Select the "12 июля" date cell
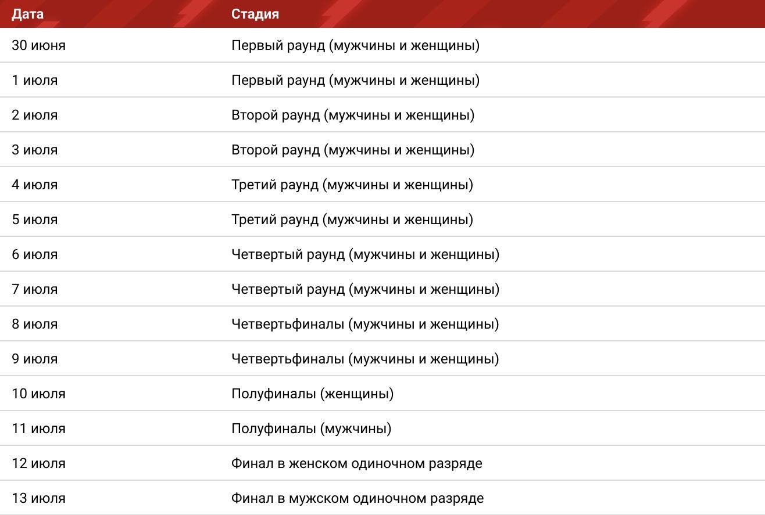 coord(38,463)
